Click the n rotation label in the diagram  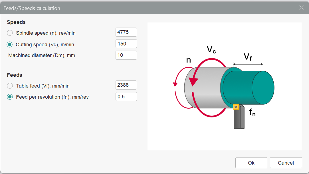click(x=188, y=60)
